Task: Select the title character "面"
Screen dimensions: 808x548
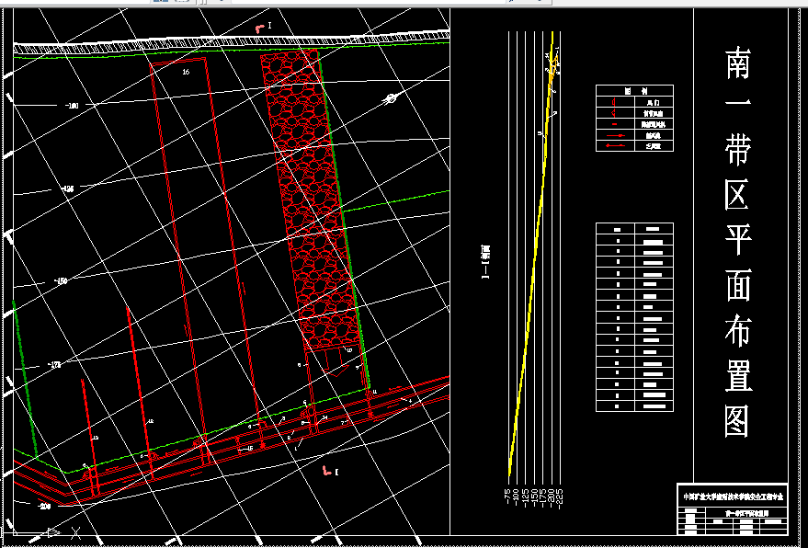Action: coord(738,285)
